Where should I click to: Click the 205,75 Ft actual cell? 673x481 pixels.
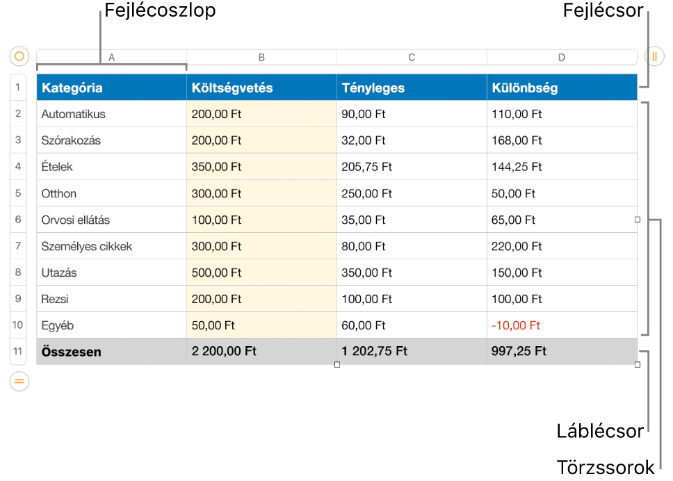(x=412, y=167)
